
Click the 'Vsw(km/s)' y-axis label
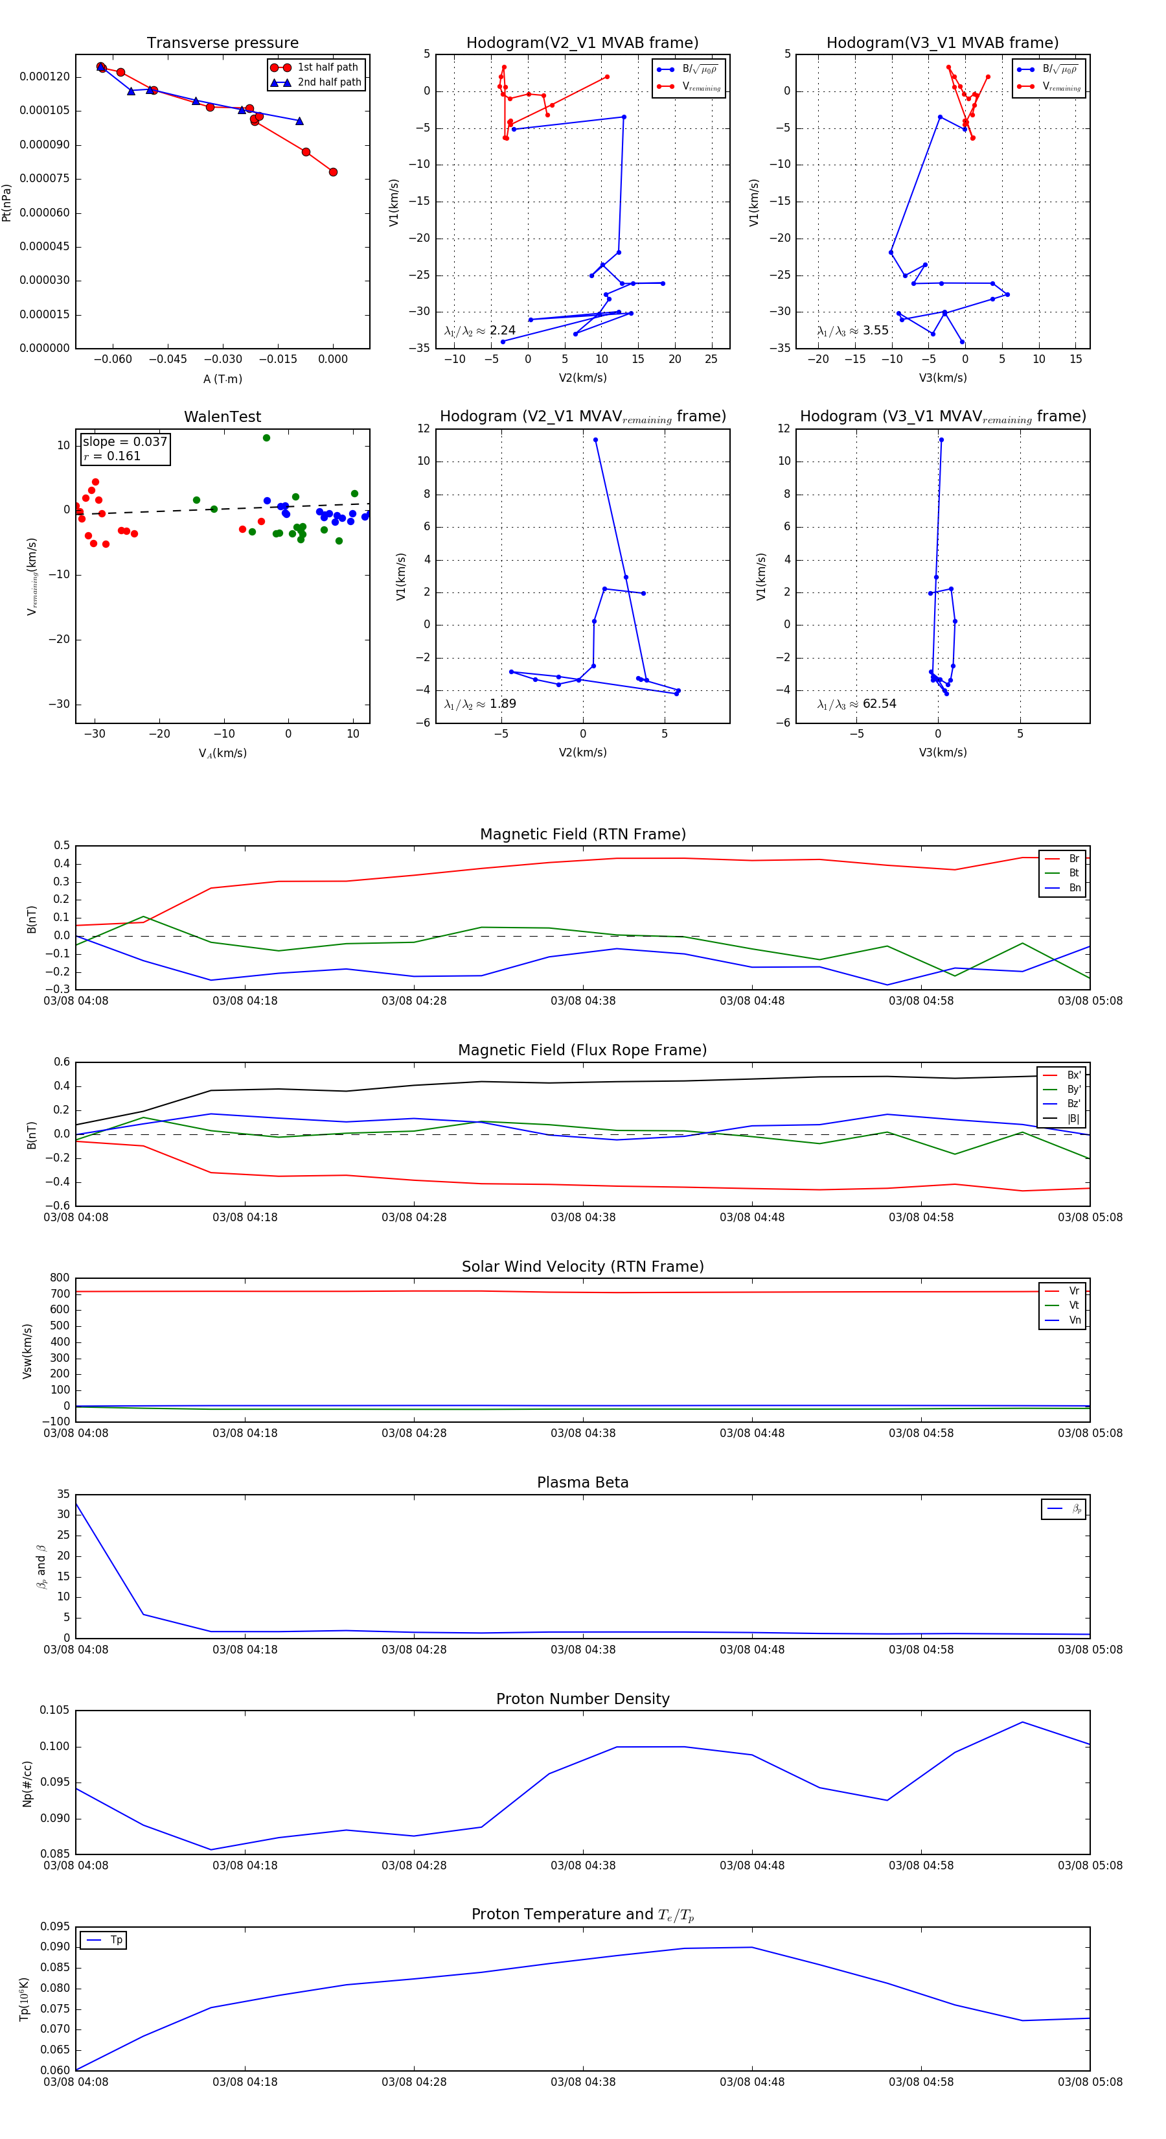[27, 1351]
